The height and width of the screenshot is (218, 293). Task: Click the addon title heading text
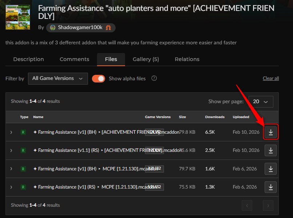[156, 12]
